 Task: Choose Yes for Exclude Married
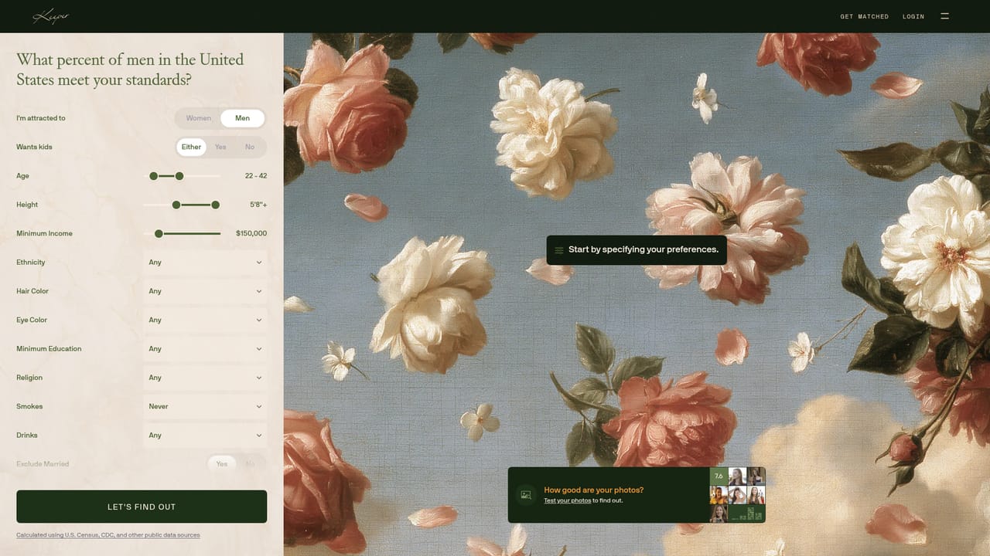[x=222, y=464]
